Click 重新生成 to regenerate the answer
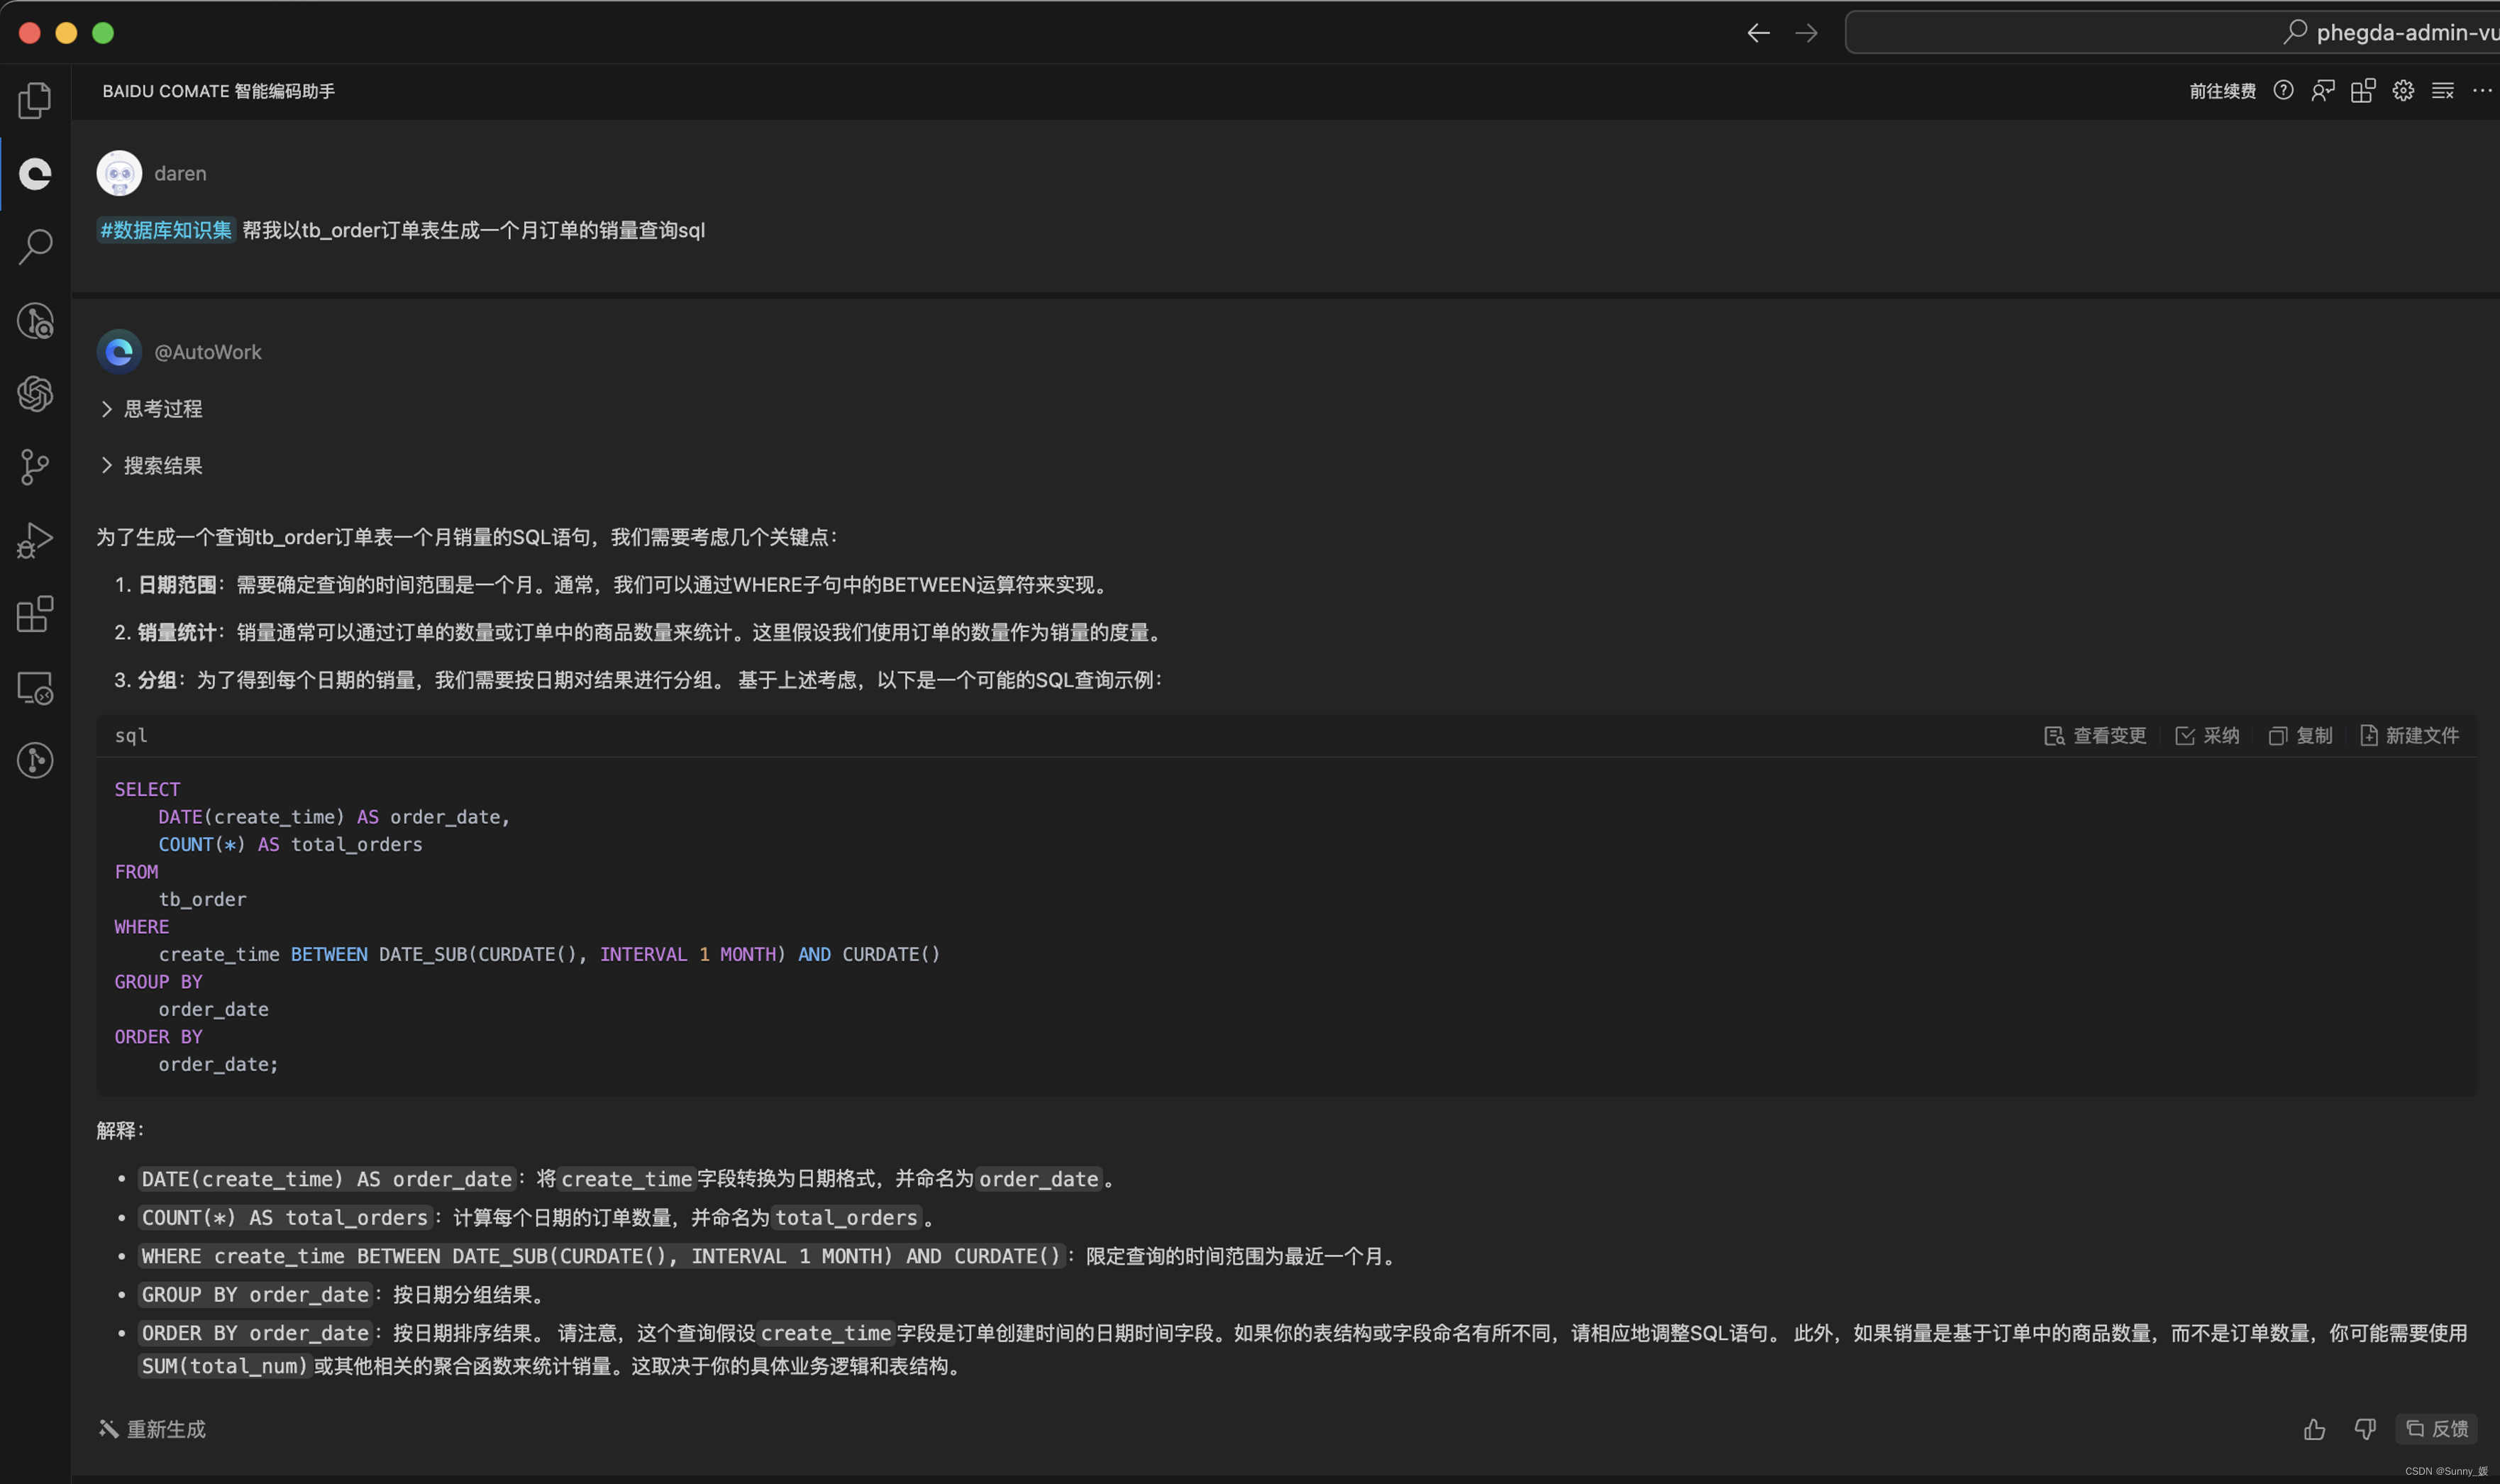This screenshot has width=2500, height=1484. tap(153, 1429)
